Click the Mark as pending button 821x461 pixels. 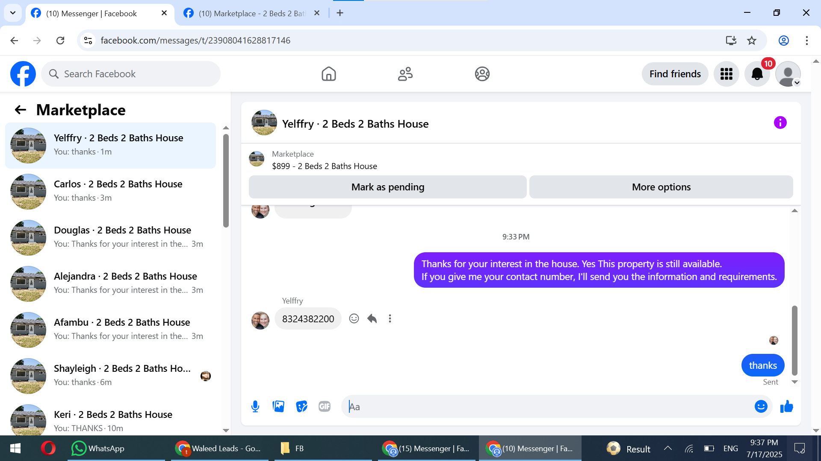click(x=387, y=187)
